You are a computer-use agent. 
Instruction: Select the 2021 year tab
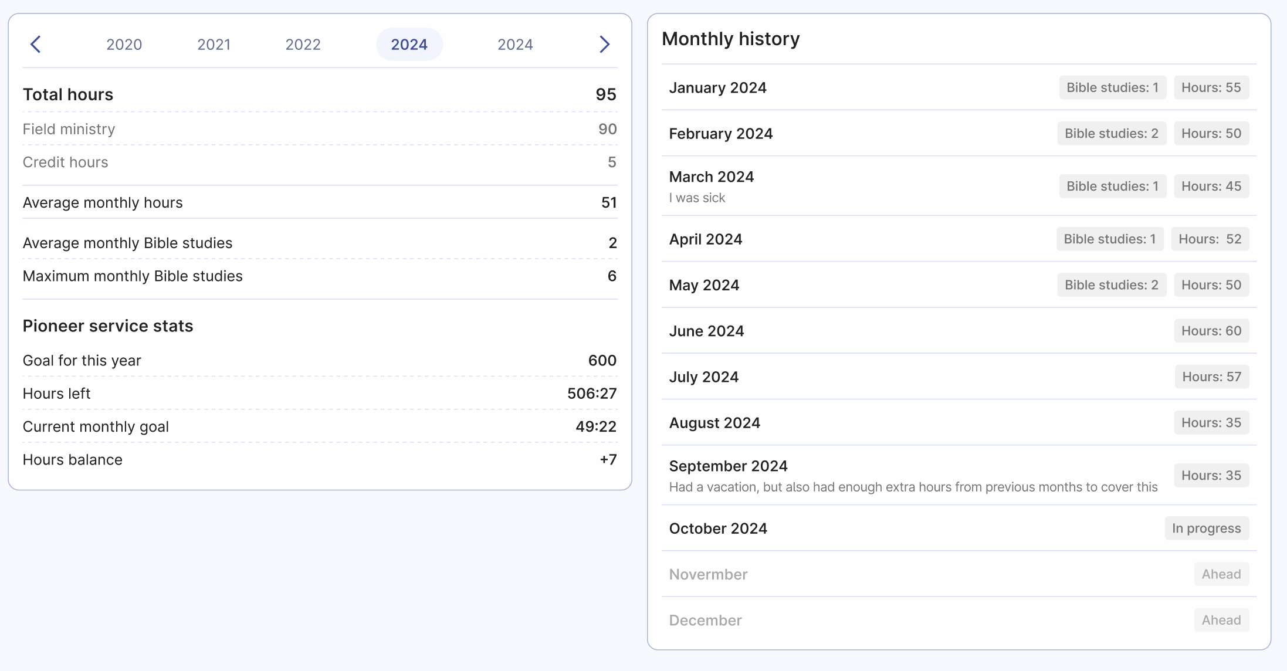click(x=214, y=44)
